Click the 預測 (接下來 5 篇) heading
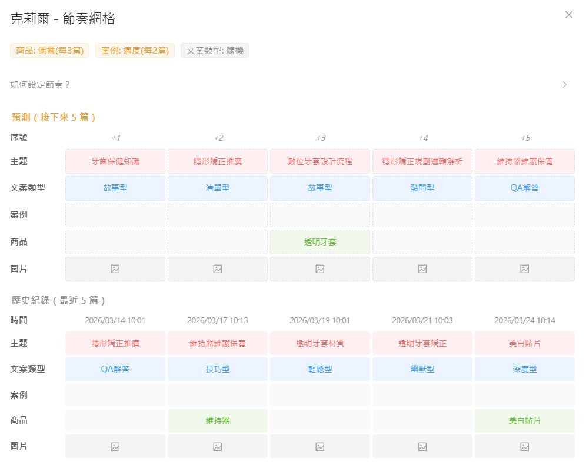Viewport: 586px width, 471px height. [54, 118]
